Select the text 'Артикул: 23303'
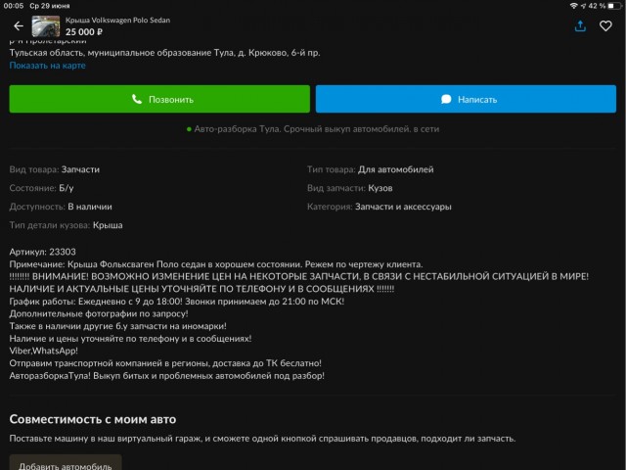626x470 pixels. click(x=43, y=252)
